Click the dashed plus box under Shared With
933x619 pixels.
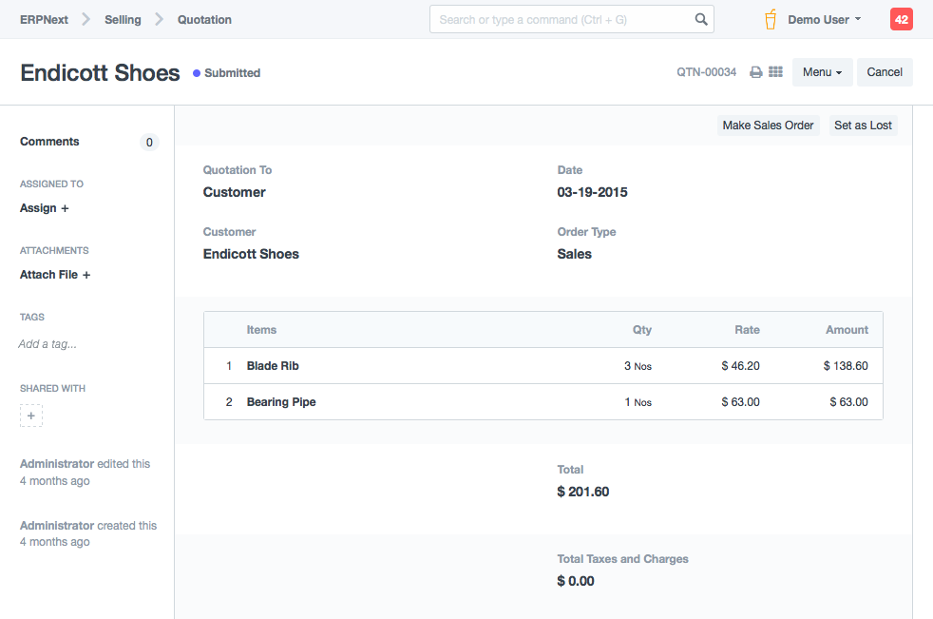click(x=31, y=416)
